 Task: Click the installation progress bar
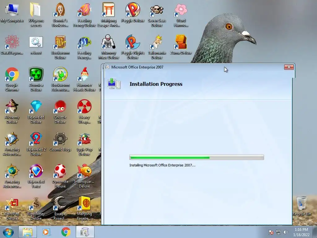(x=197, y=157)
